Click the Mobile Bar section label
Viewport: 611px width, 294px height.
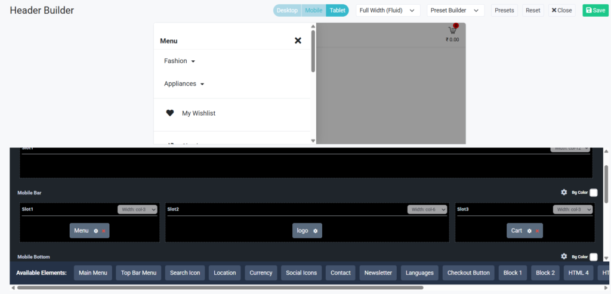(29, 193)
